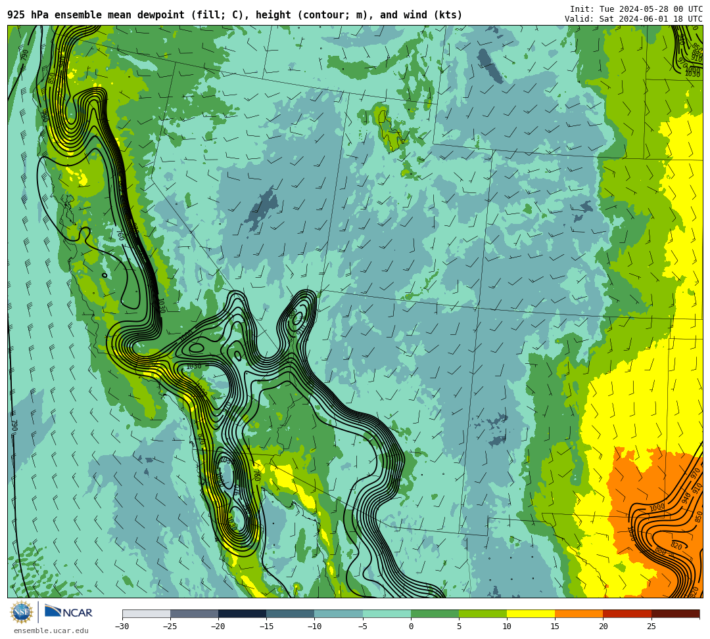The height and width of the screenshot is (639, 710).
Task: Click the colorbar label '15'
Action: (555, 627)
